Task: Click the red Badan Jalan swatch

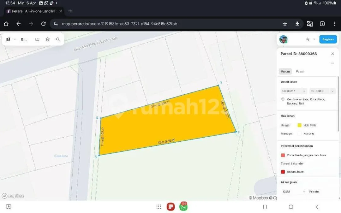Action: (x=283, y=172)
